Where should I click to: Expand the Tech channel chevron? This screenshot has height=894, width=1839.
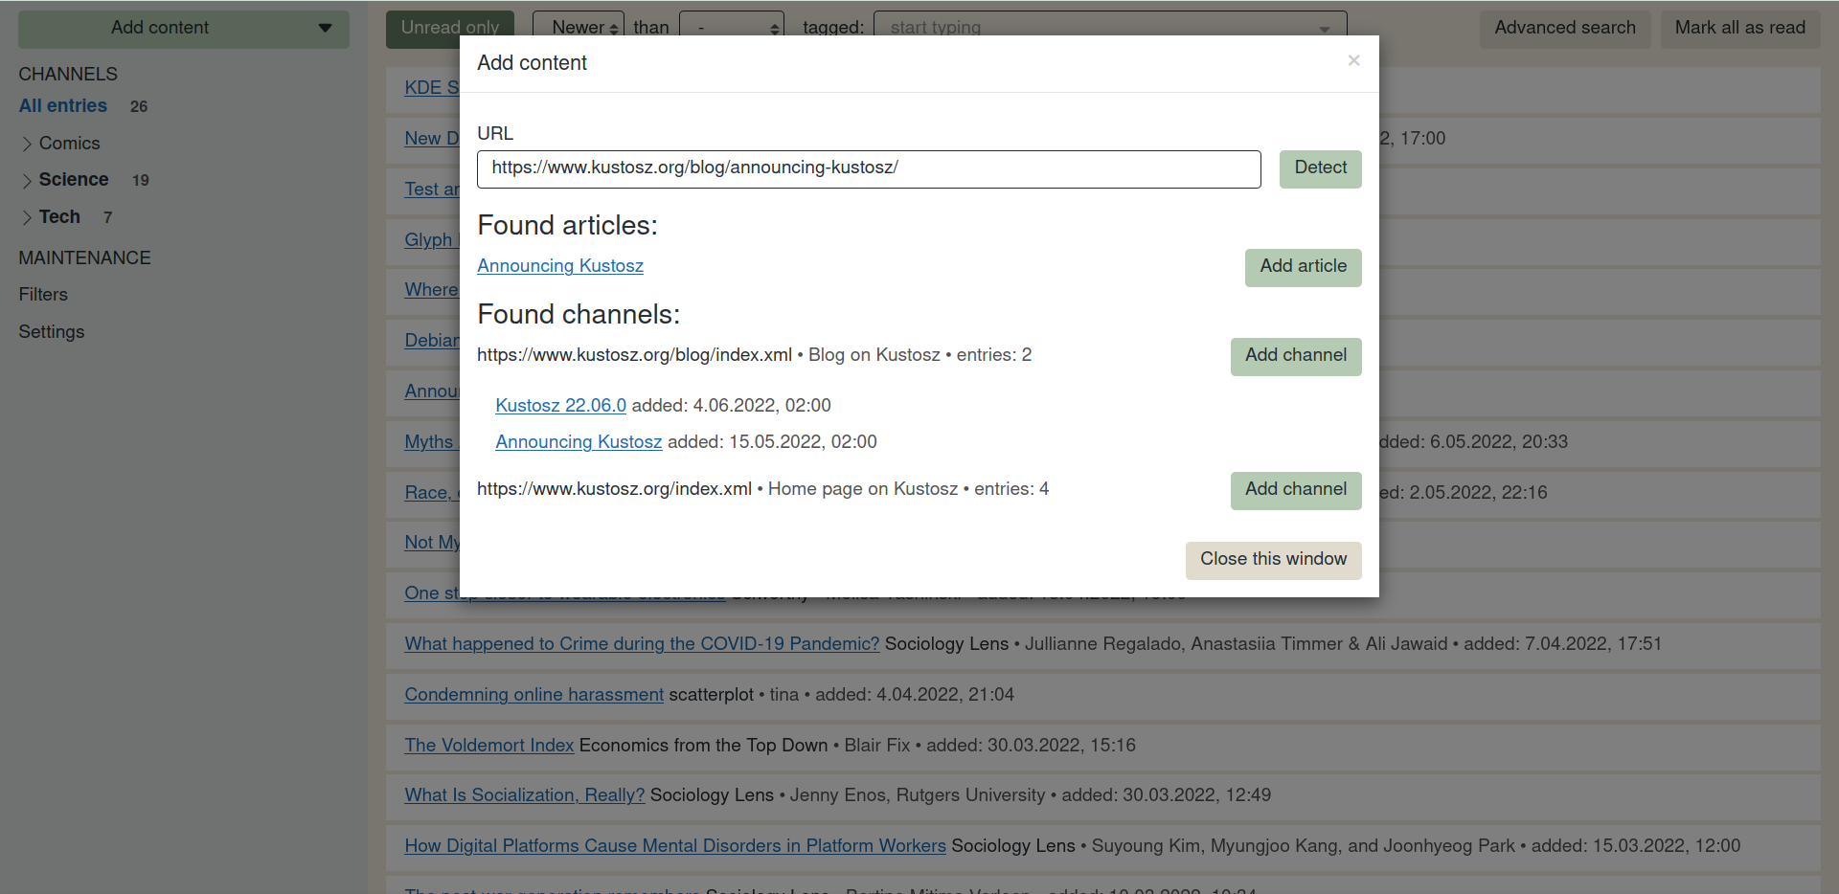point(27,217)
